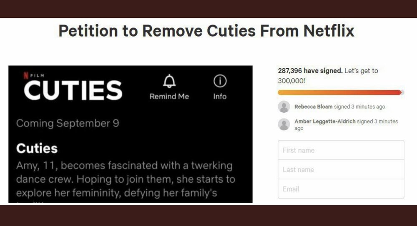Click the large CUTIES title logo
Image resolution: width=417 pixels, height=226 pixels.
click(73, 90)
